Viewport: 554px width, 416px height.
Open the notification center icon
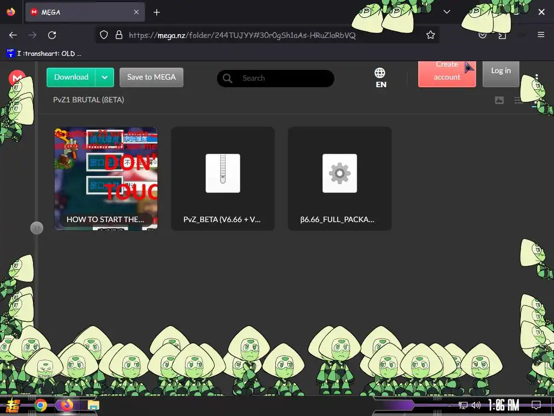tap(536, 405)
